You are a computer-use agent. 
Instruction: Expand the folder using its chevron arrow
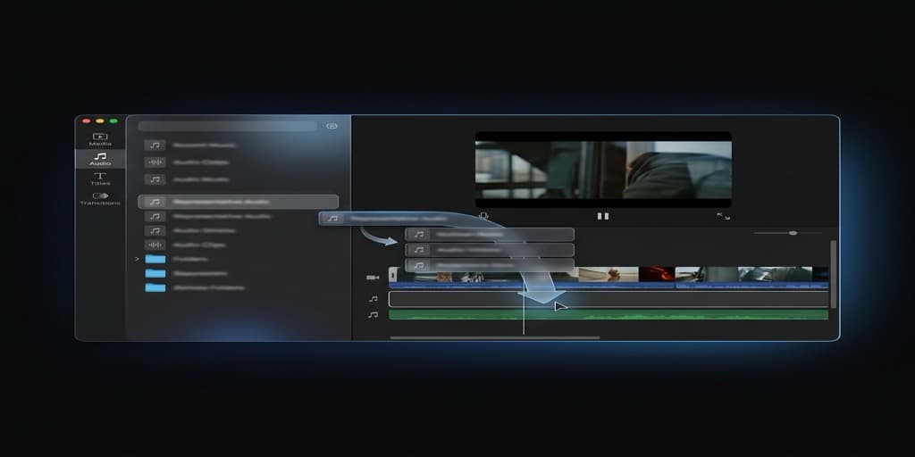[137, 259]
